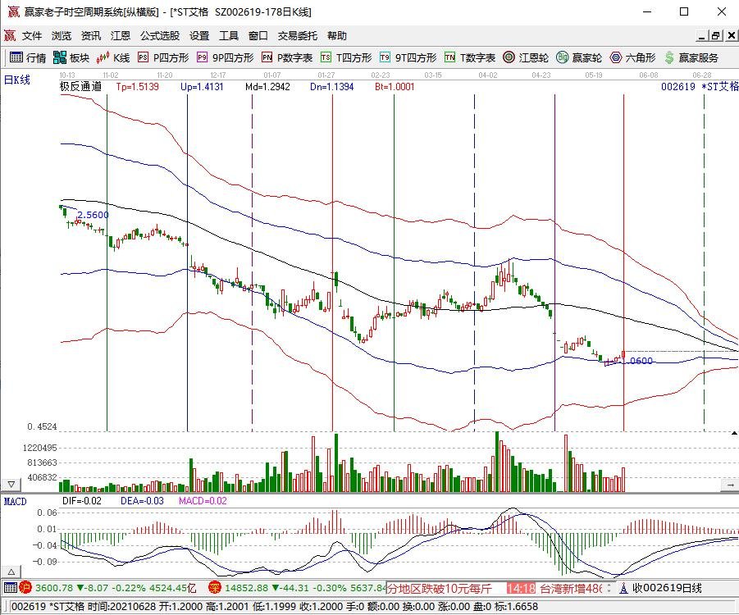Open the 行情 market quotes toolbar icon
Viewport: 739px width, 615px height.
(28, 57)
